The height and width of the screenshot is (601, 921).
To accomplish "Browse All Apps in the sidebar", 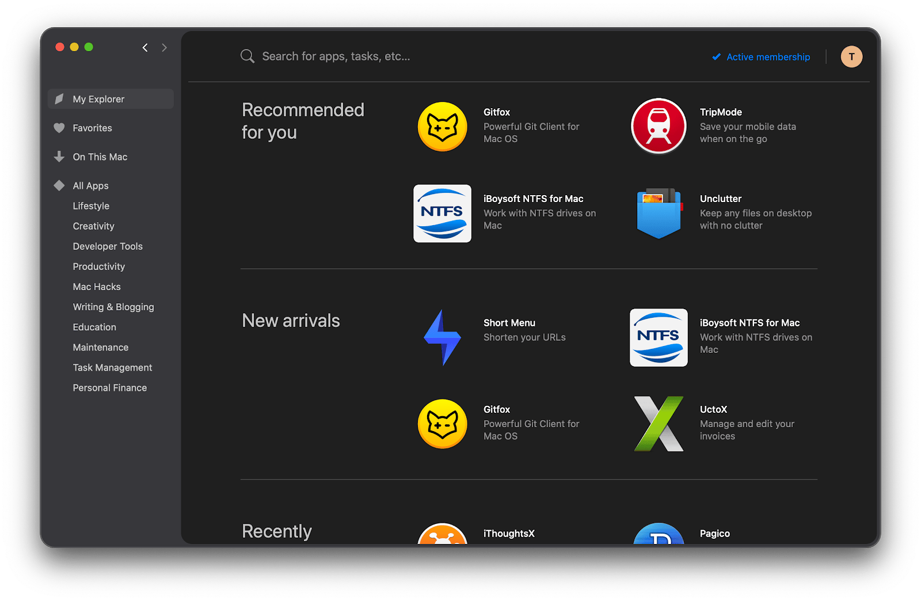I will pos(90,185).
